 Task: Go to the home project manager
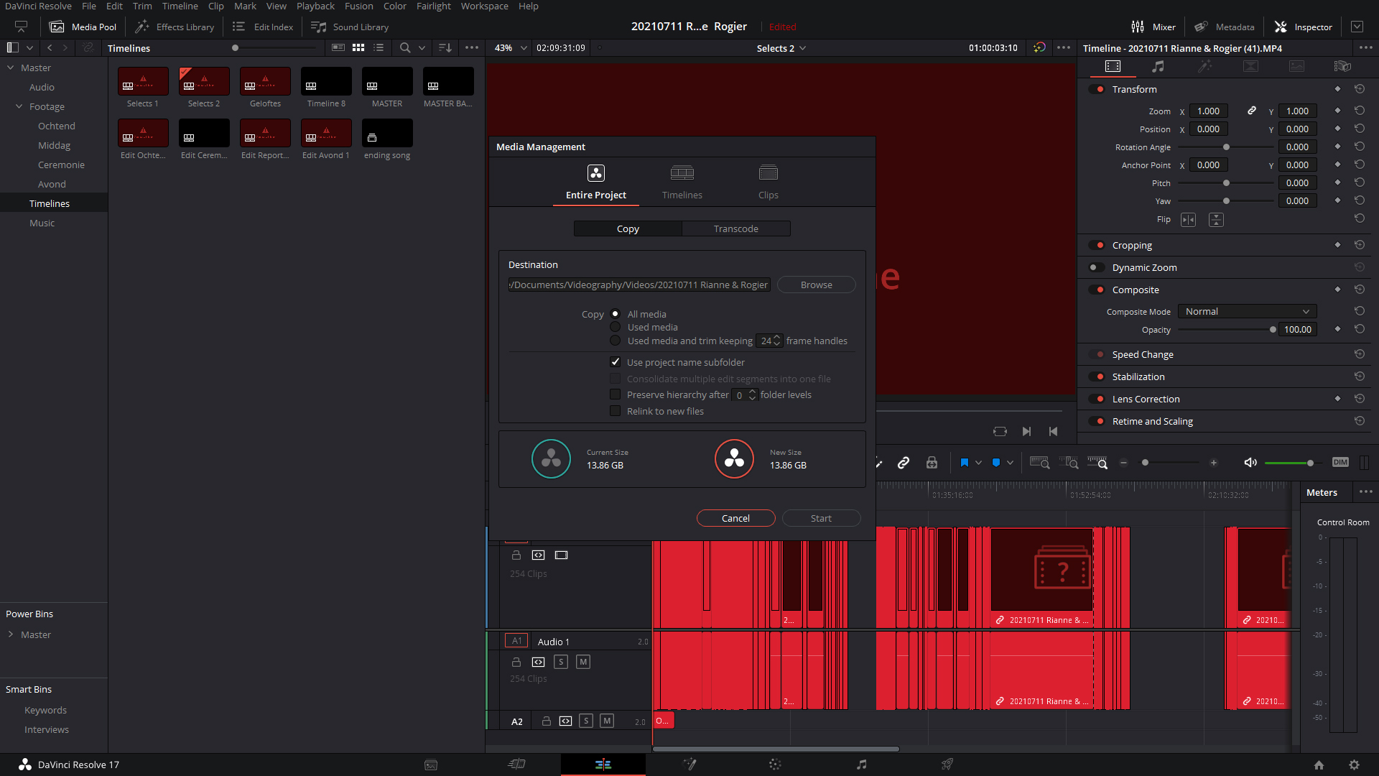pyautogui.click(x=1319, y=765)
